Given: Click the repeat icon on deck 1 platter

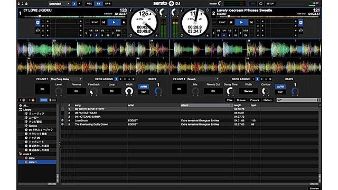Looking at the screenshot, I should tap(156, 10).
